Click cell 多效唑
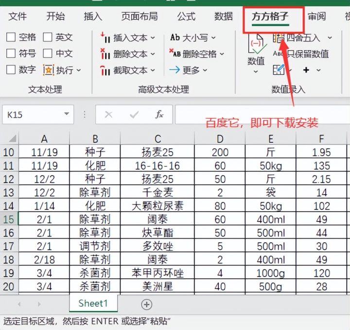 (x=157, y=246)
